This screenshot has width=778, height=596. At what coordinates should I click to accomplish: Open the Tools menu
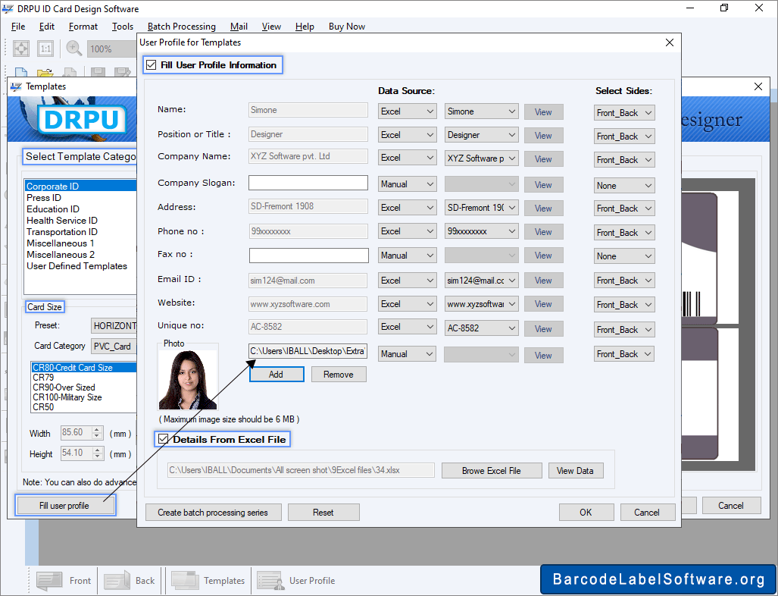(123, 27)
